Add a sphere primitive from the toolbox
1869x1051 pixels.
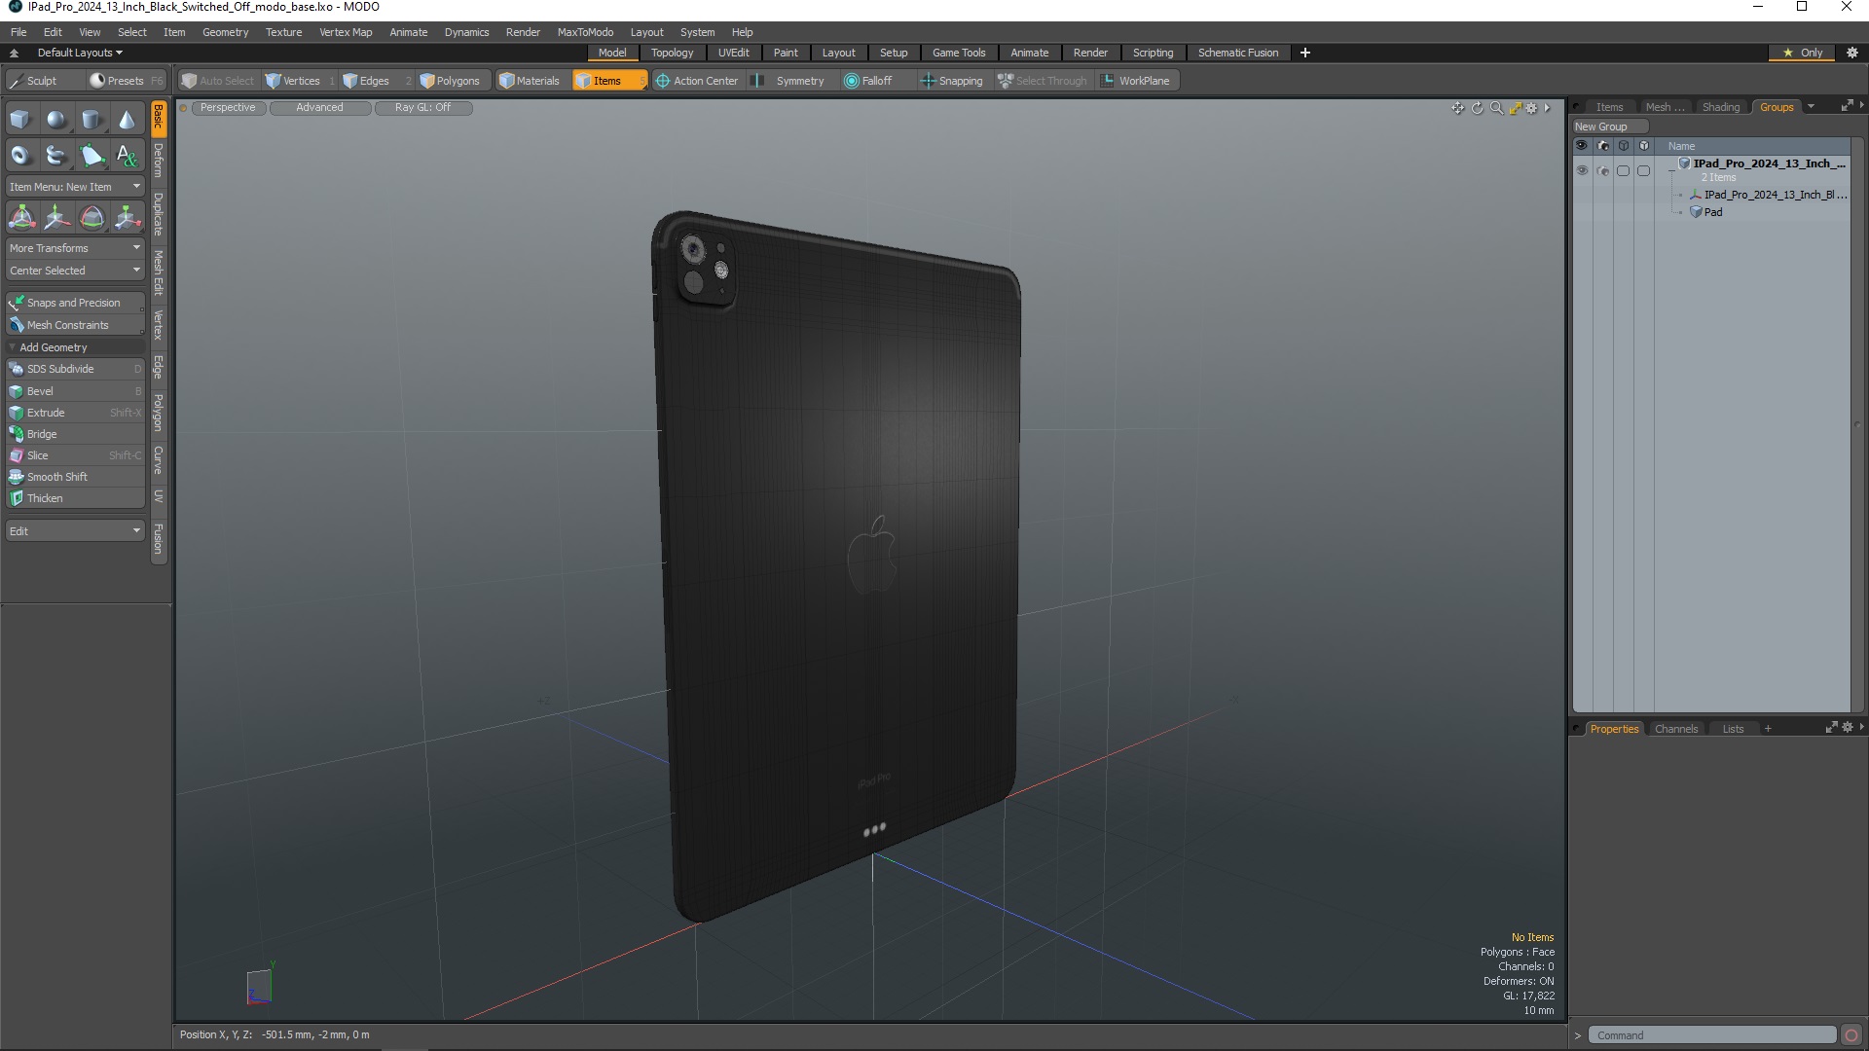pyautogui.click(x=56, y=120)
